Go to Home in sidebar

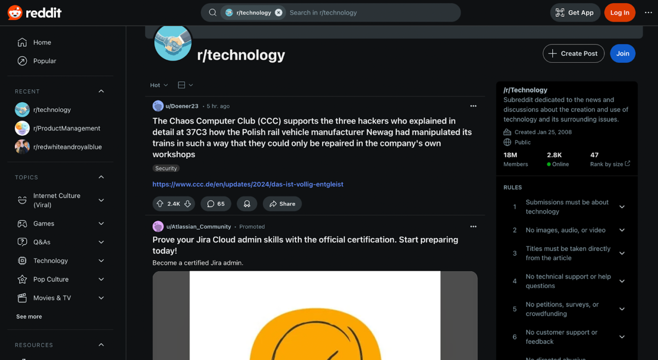click(42, 42)
